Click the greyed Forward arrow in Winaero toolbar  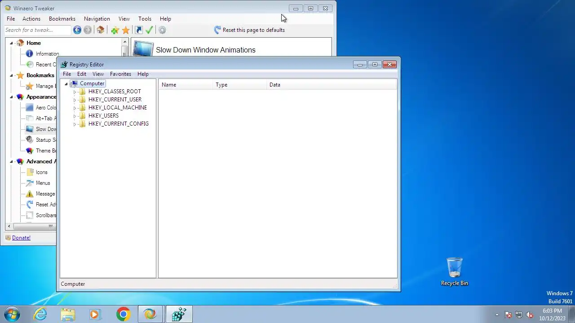(88, 30)
